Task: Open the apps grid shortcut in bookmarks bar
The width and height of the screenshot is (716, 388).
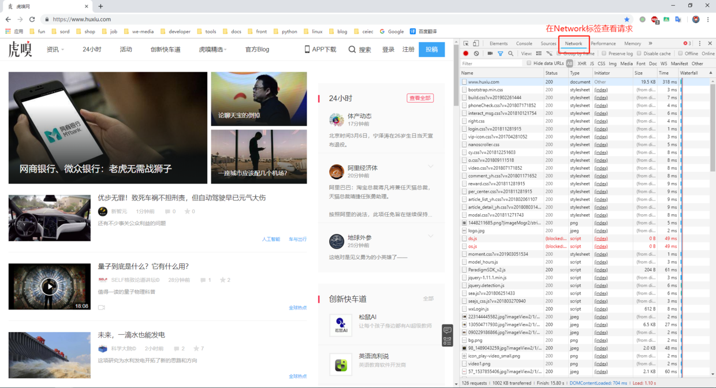Action: click(x=8, y=31)
